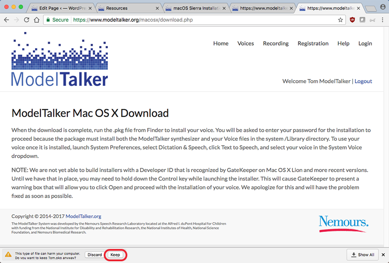The height and width of the screenshot is (263, 389).
Task: Click Show All downloads button
Action: (362, 255)
